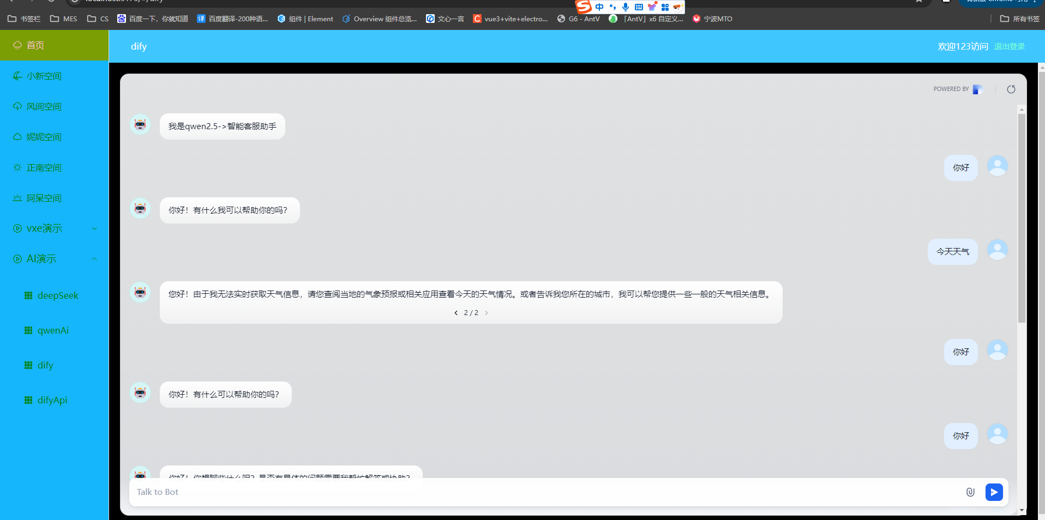This screenshot has width=1045, height=520.
Task: Click the G6 - AntV bookmark icon
Action: [561, 19]
